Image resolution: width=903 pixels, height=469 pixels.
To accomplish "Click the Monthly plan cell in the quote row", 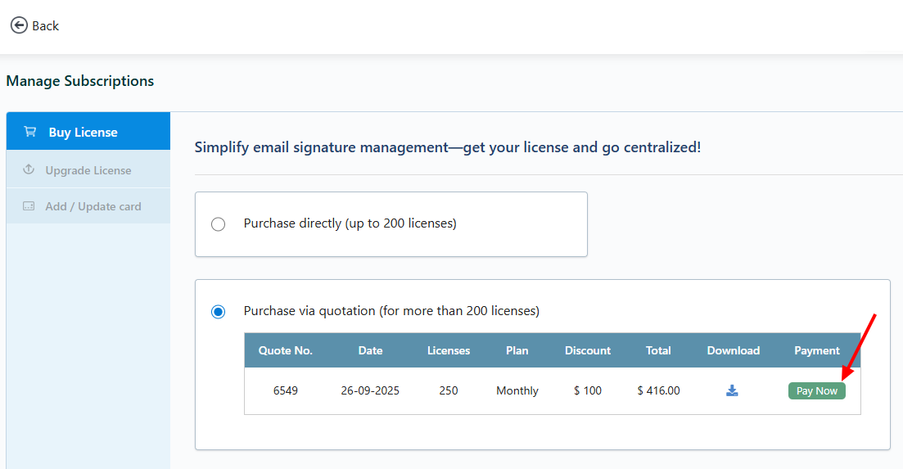I will click(x=517, y=391).
